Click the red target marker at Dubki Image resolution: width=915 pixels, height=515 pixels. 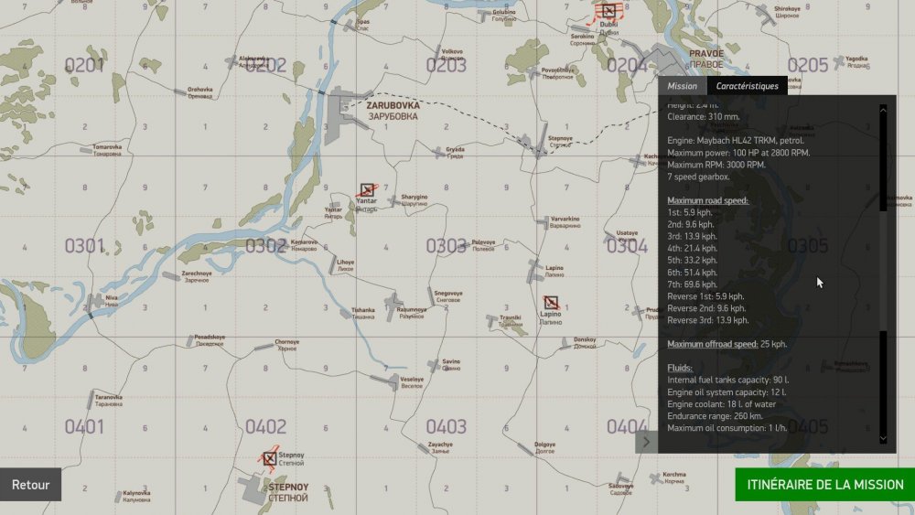pyautogui.click(x=608, y=10)
